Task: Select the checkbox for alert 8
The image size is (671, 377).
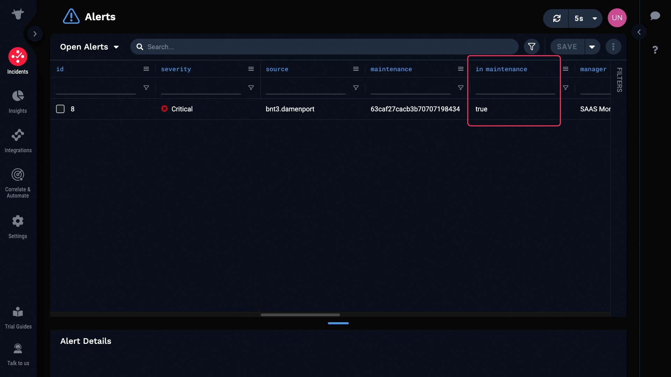Action: tap(60, 109)
